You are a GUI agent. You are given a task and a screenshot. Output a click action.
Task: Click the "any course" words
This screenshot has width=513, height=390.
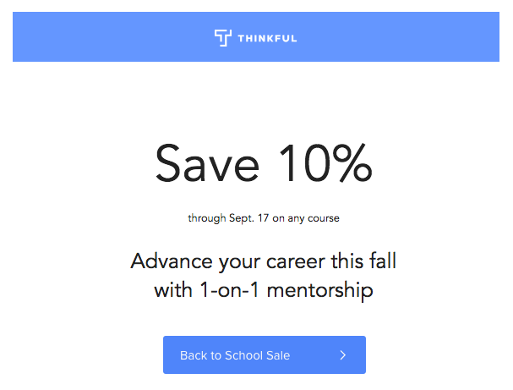coord(314,218)
